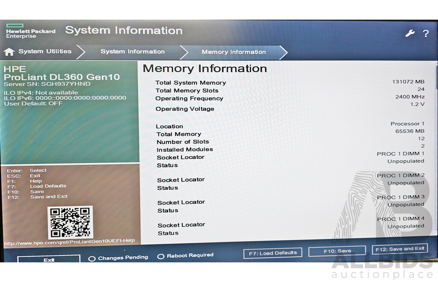The image size is (438, 282).
Task: Select the Memory Information breadcrumb tab
Action: coord(233,52)
